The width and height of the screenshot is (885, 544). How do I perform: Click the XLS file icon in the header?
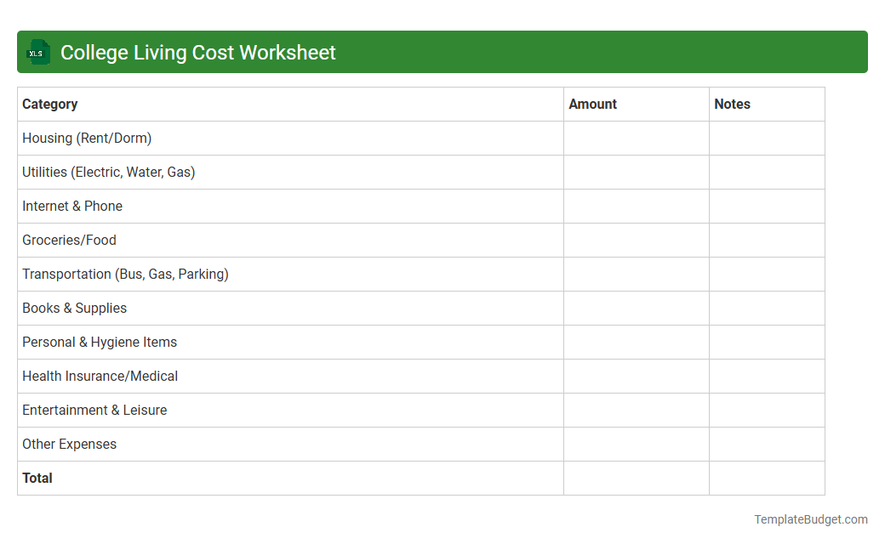[37, 52]
